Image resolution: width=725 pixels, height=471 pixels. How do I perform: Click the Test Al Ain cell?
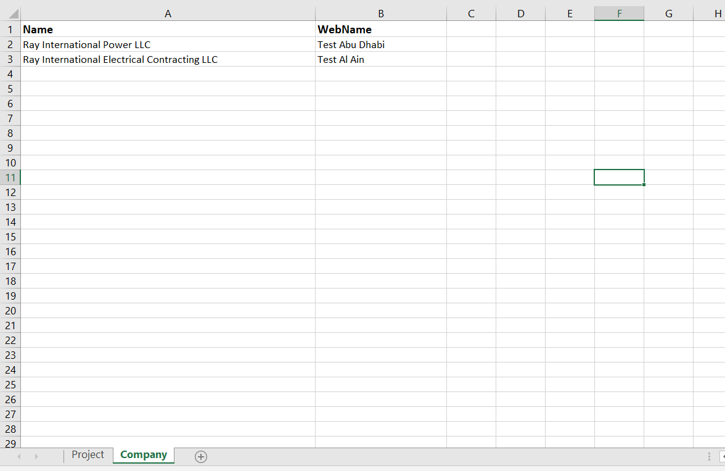[380, 60]
